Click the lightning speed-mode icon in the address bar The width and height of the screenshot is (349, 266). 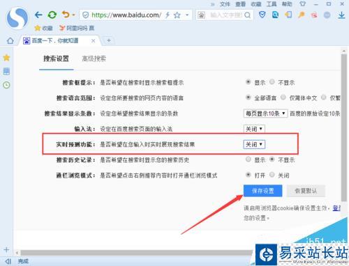point(168,15)
